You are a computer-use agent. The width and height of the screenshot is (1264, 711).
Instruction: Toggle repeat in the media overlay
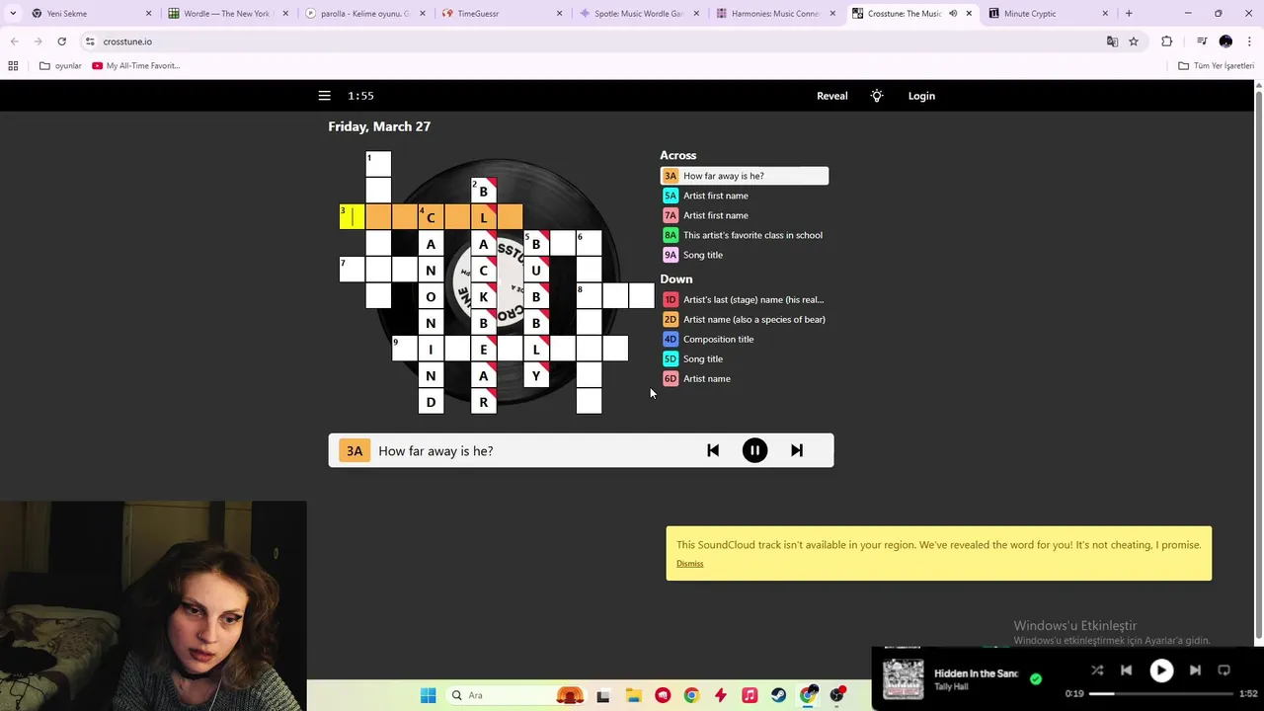[x=1224, y=670]
